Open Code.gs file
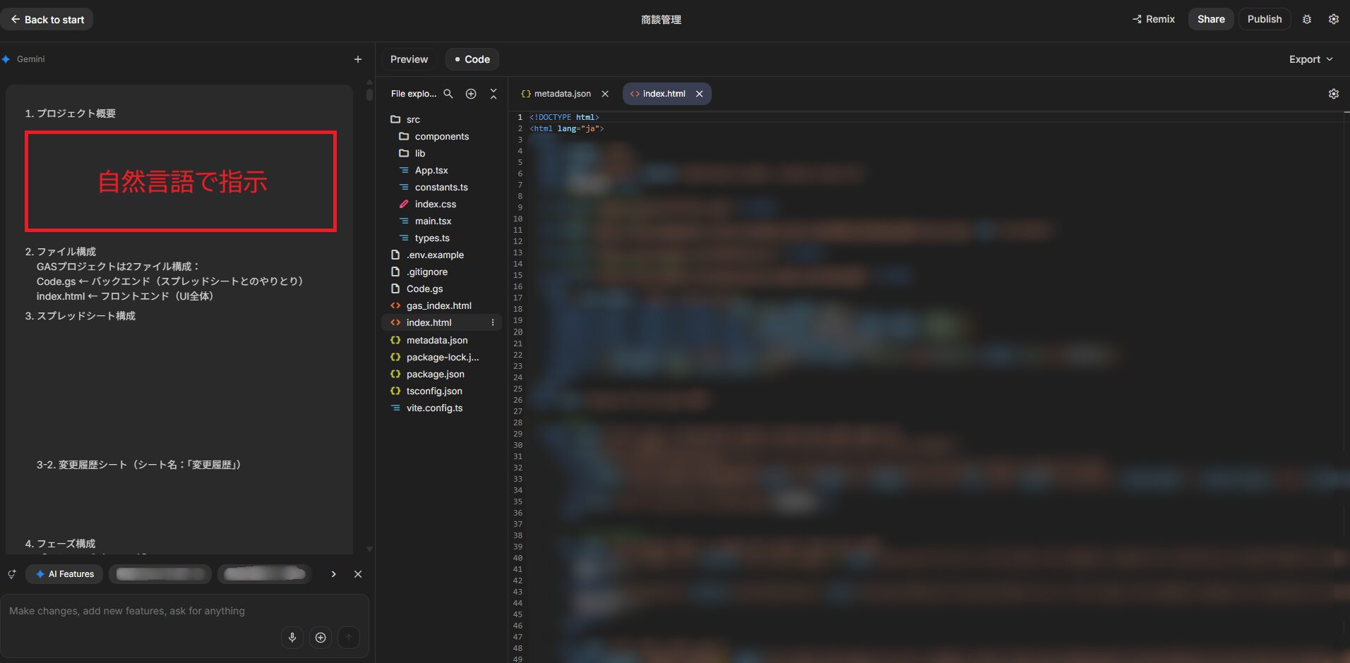Image resolution: width=1350 pixels, height=663 pixels. coord(441,288)
